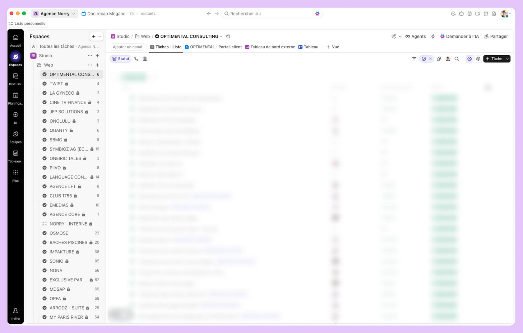Open the Studio breadcrumb link
This screenshot has height=333, width=523.
click(x=120, y=37)
